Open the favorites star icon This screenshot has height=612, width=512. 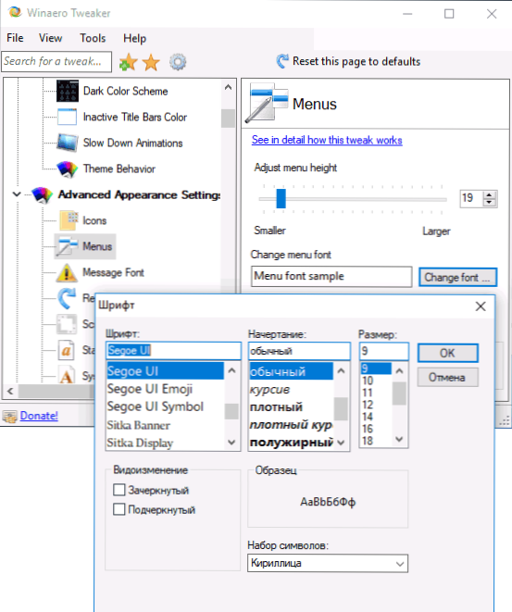151,62
